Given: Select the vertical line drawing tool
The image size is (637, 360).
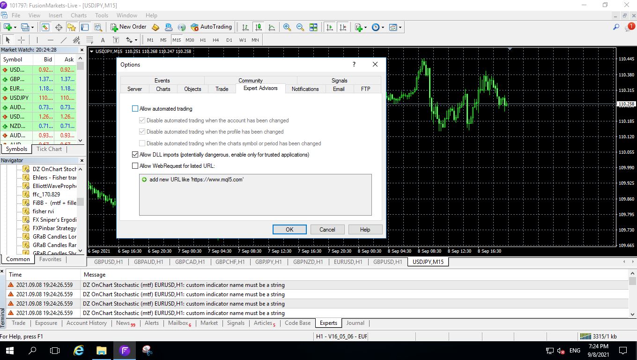Looking at the screenshot, I should point(37,40).
